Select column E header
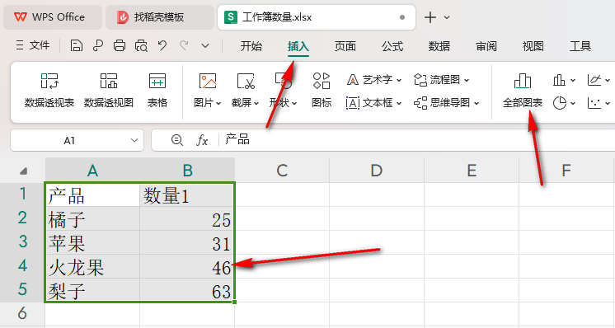The image size is (615, 328). (x=472, y=171)
